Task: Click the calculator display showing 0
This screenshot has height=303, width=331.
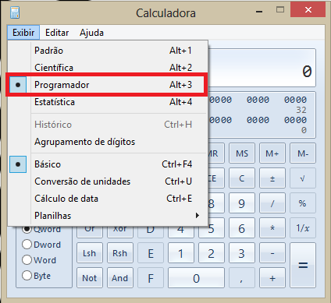Action: [262, 68]
